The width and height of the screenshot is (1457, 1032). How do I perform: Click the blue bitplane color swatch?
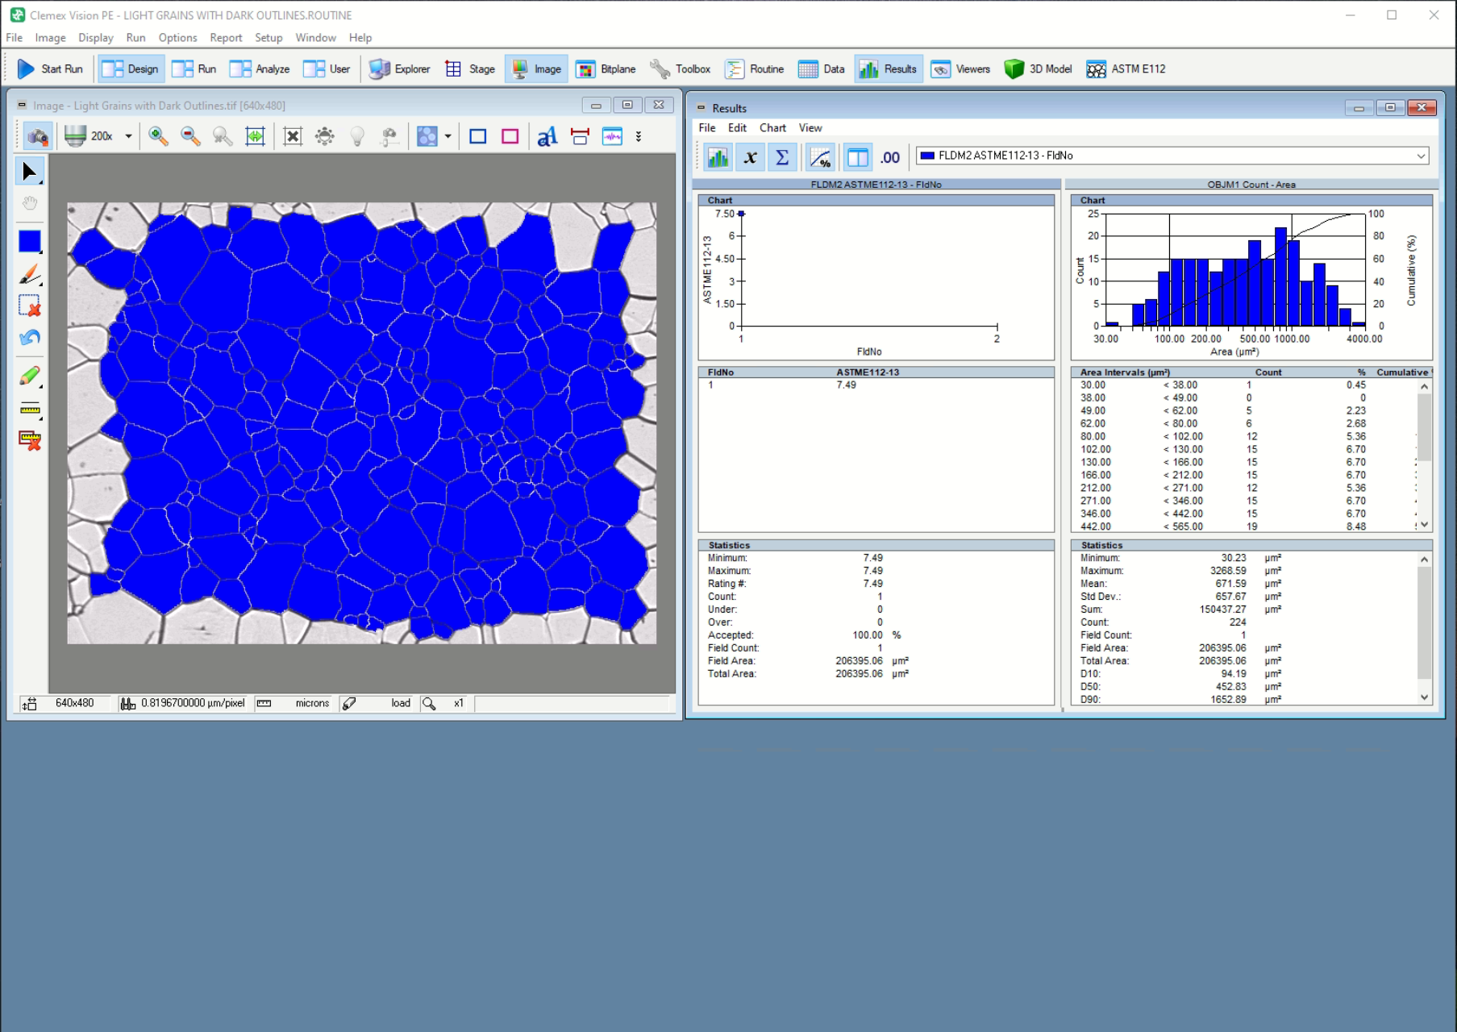coord(30,241)
